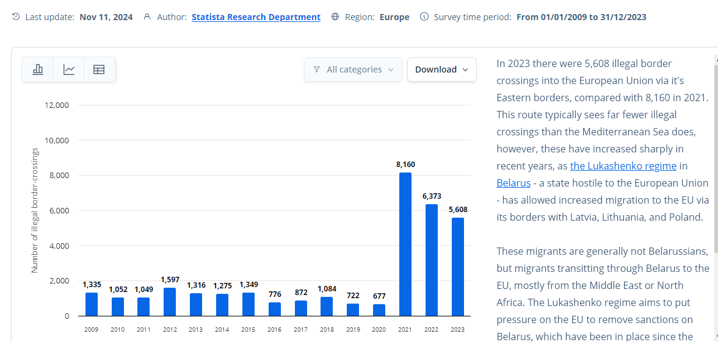718x342 pixels.
Task: Switch to table view
Action: pyautogui.click(x=99, y=69)
